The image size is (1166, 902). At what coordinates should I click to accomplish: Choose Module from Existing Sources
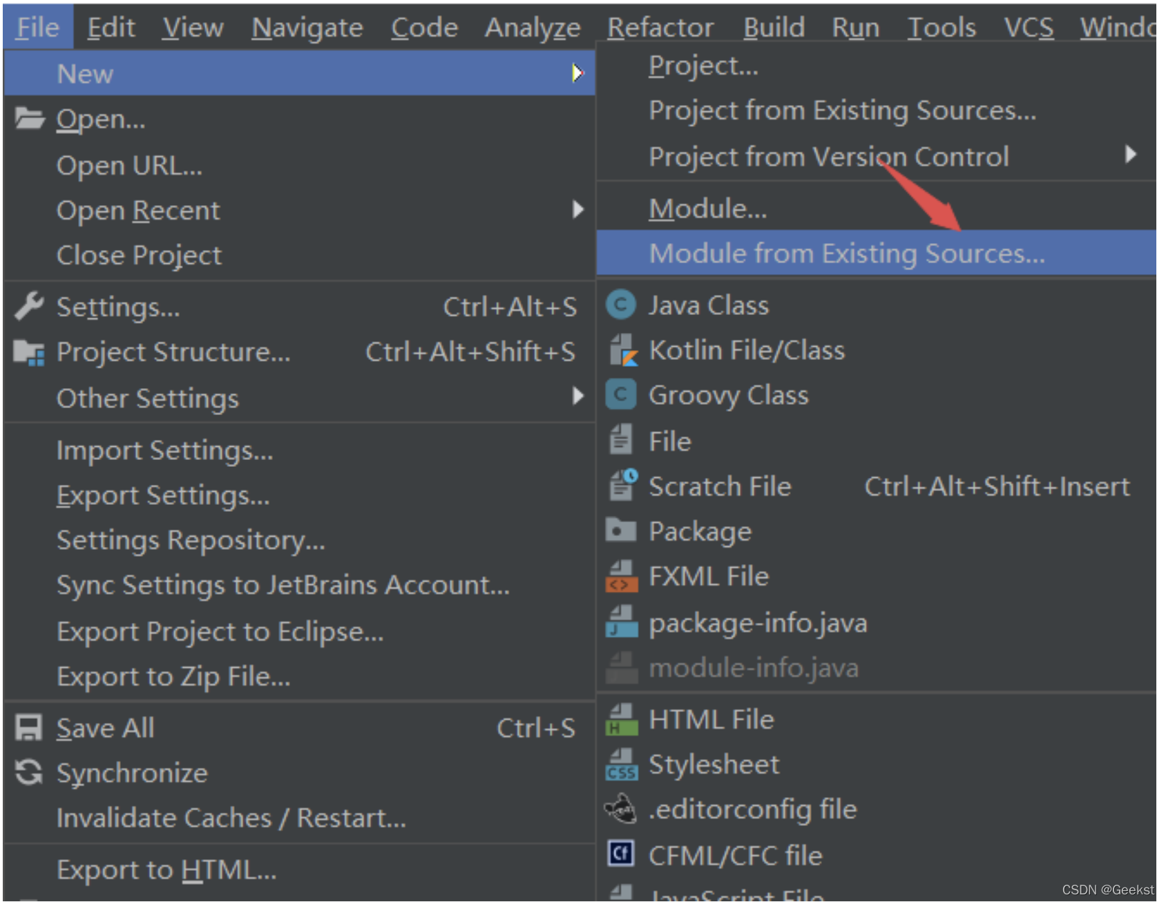pos(876,253)
